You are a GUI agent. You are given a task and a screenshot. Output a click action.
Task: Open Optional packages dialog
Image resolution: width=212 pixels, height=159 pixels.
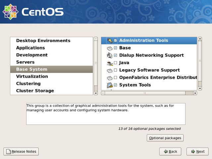[x=165, y=138]
